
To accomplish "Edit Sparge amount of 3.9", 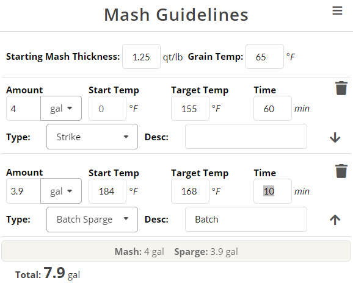I will [24, 191].
